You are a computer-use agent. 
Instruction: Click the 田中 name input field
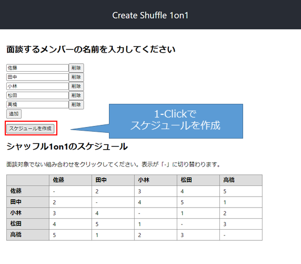coord(37,77)
